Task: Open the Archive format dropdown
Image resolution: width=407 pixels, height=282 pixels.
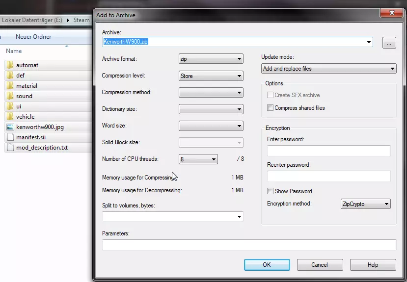Action: click(211, 59)
